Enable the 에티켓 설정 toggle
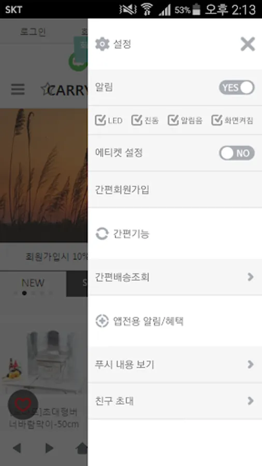The width and height of the screenshot is (262, 466). point(237,153)
